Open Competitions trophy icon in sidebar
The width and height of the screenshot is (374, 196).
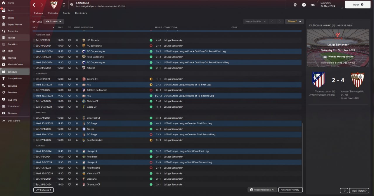pos(4,78)
